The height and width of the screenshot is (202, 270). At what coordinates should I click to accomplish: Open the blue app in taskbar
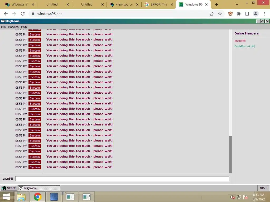[54, 197]
